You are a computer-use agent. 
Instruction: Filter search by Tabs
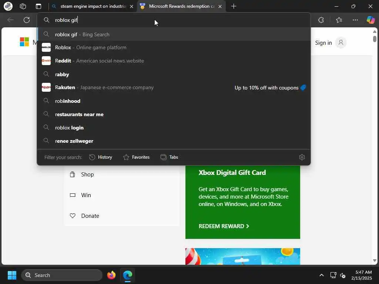point(169,157)
